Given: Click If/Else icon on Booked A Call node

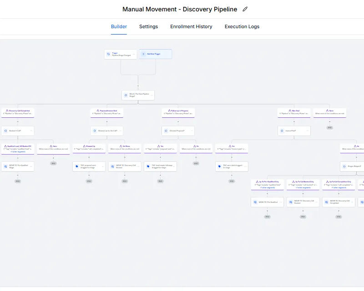Looking at the screenshot, I should tap(5, 131).
